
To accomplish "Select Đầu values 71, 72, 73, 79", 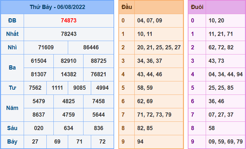I will tap(155, 115).
